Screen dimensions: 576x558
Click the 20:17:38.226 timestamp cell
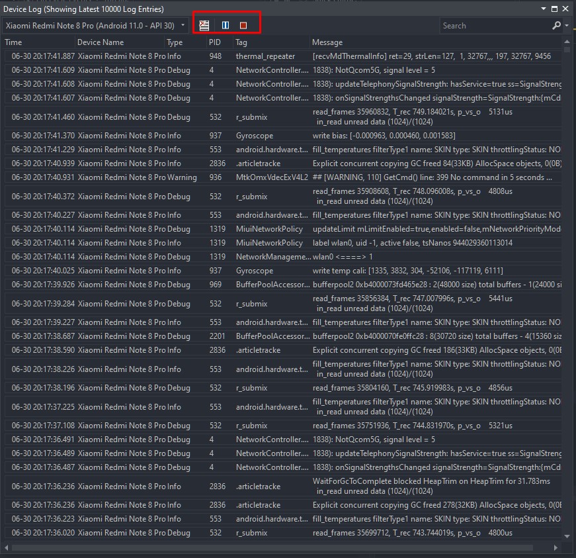[43, 369]
